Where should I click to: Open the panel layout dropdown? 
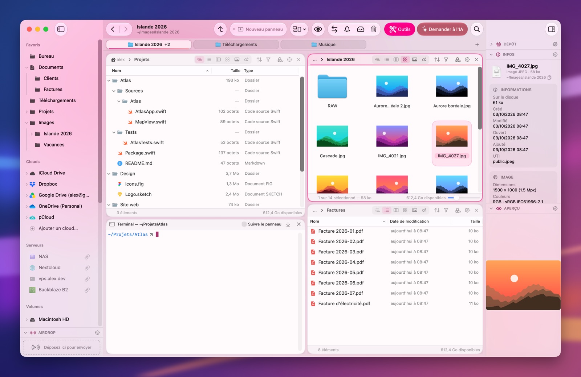point(300,29)
